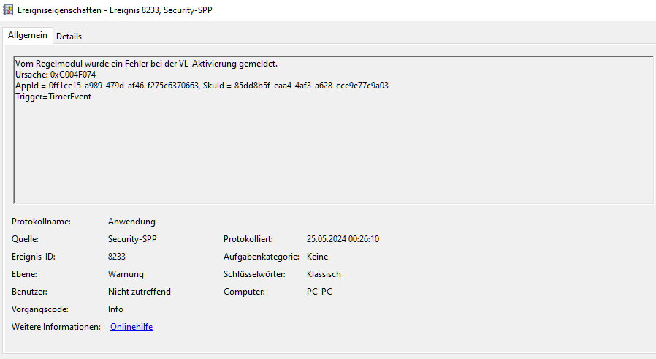Click the first line starting 'Vom Regelmodul'
Viewport: 656px width, 359px height.
(x=146, y=64)
